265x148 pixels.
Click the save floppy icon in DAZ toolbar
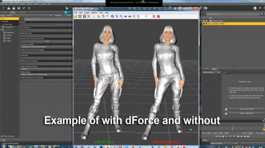(x=19, y=8)
